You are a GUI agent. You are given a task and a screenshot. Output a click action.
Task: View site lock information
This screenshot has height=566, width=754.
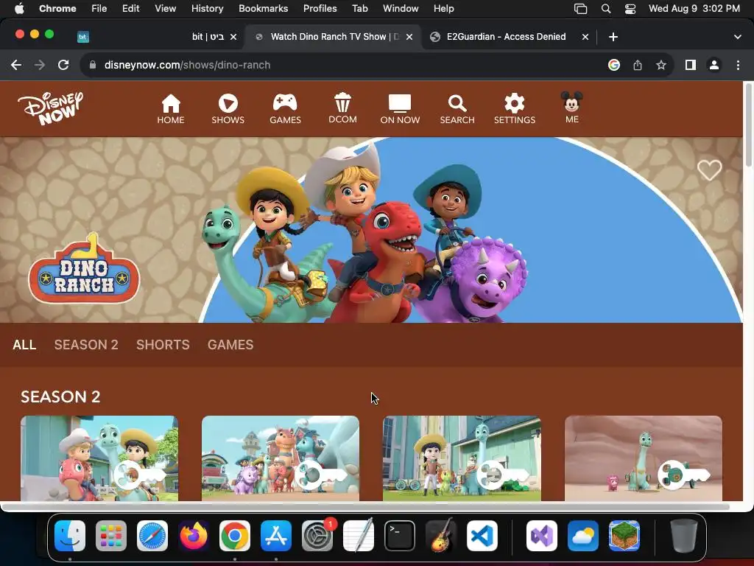tap(93, 65)
